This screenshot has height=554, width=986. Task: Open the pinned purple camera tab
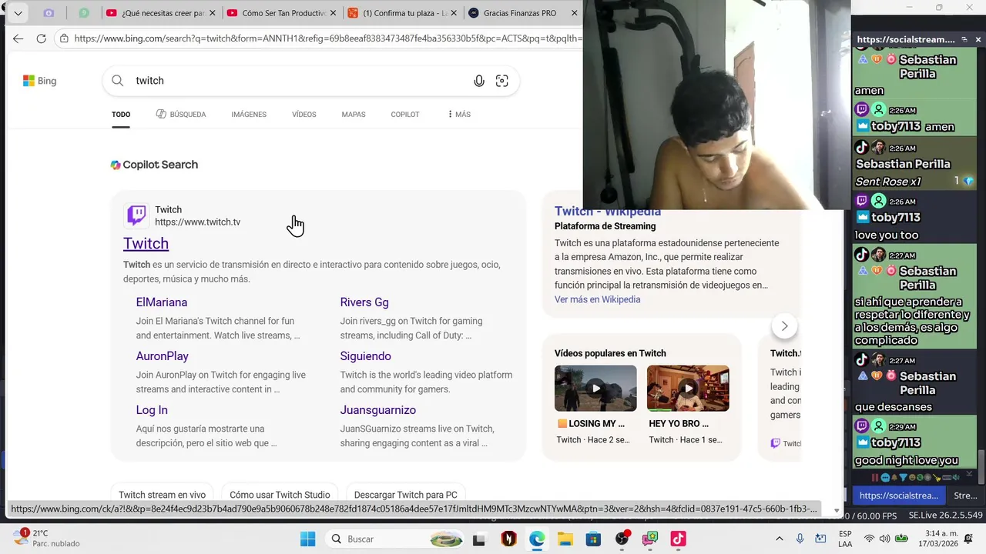(49, 13)
